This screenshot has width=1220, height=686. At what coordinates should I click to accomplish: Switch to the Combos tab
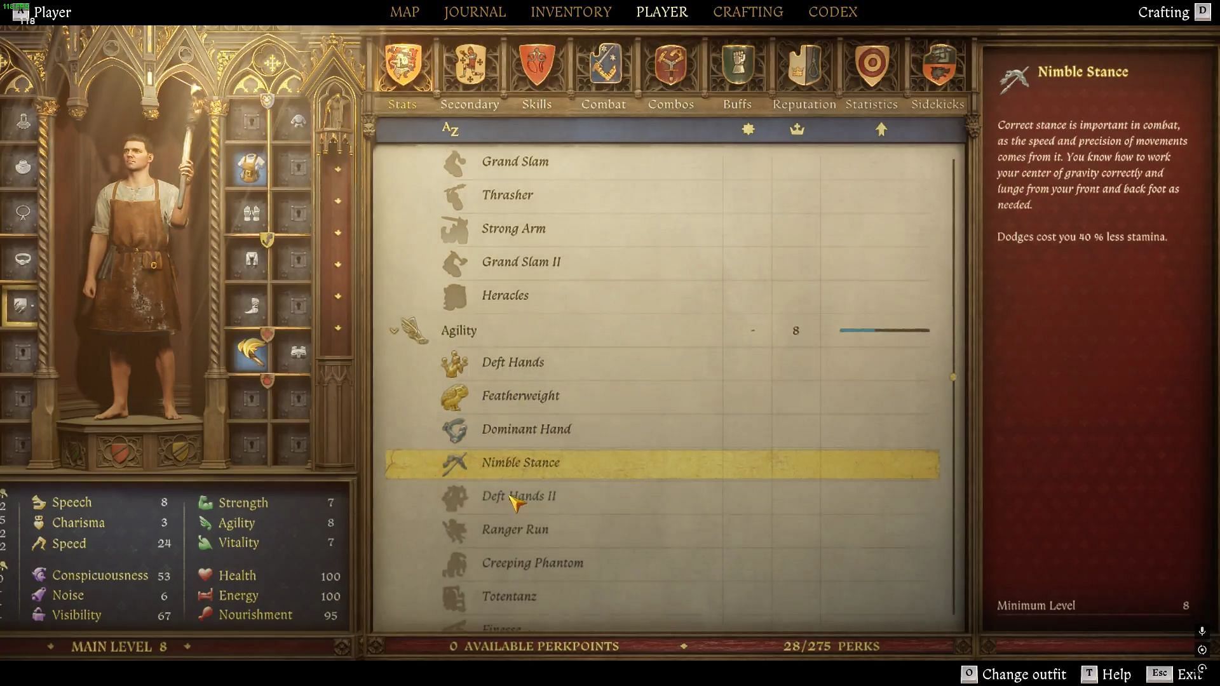670,103
